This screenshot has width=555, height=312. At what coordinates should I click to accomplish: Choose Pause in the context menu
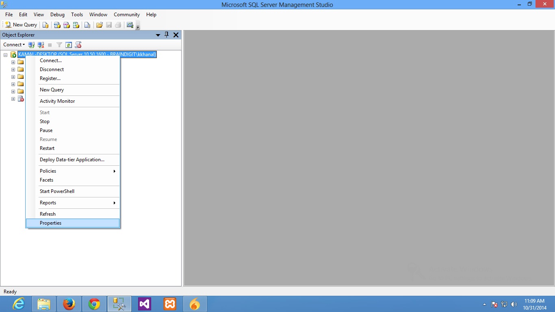[x=73, y=130]
